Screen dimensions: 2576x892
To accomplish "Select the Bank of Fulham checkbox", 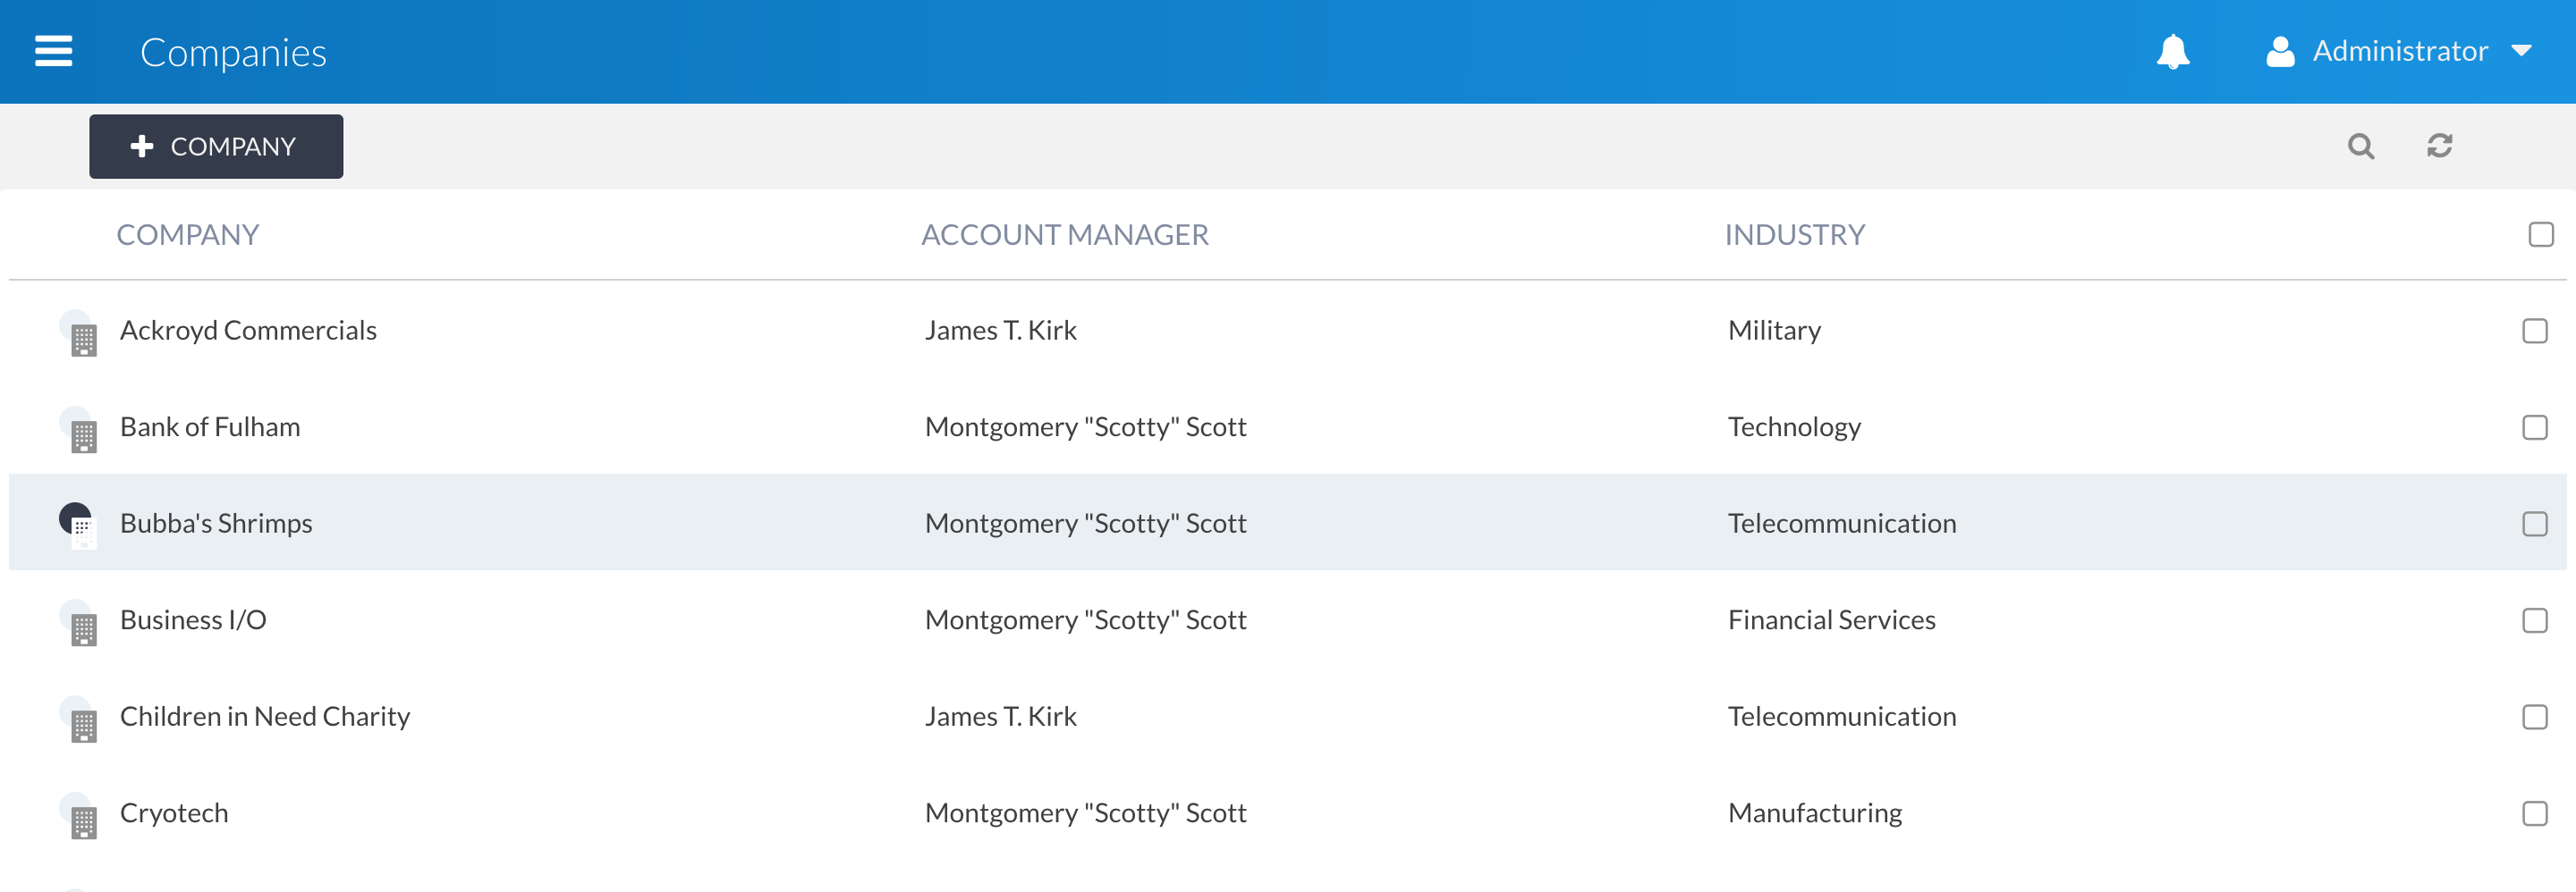I will (2534, 427).
